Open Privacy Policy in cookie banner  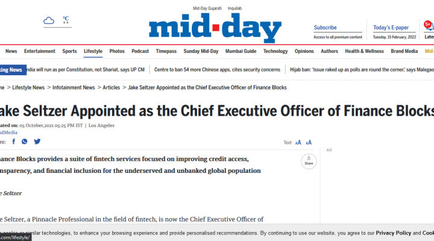click(x=393, y=233)
